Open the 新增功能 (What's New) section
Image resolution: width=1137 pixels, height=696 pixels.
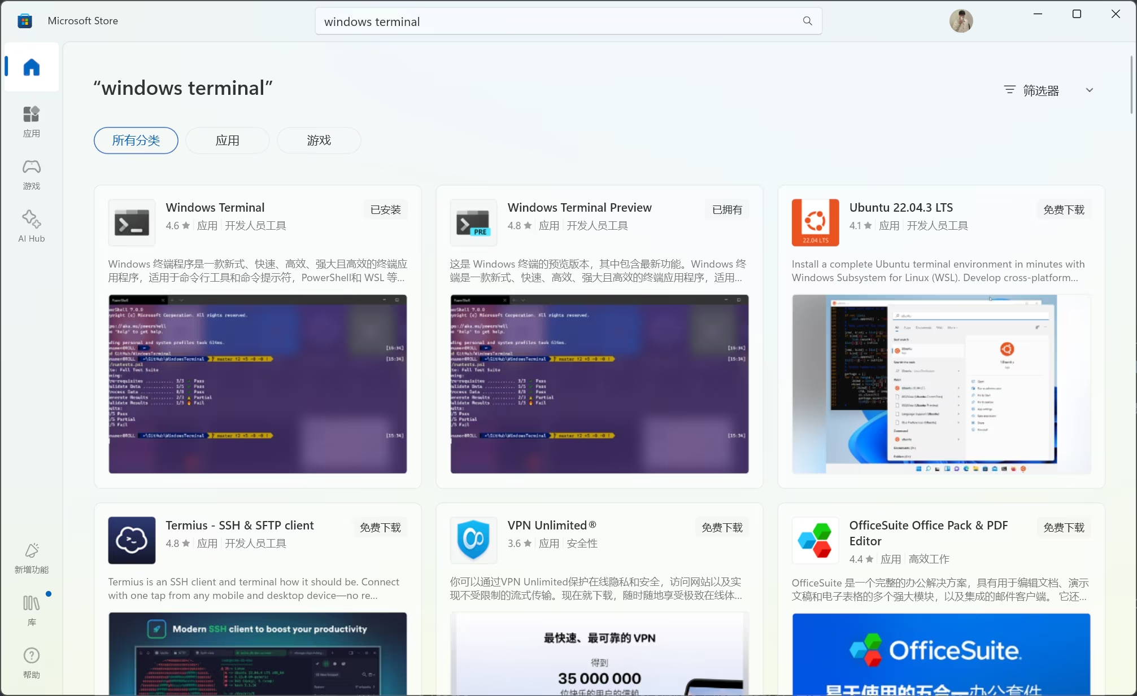(x=31, y=557)
